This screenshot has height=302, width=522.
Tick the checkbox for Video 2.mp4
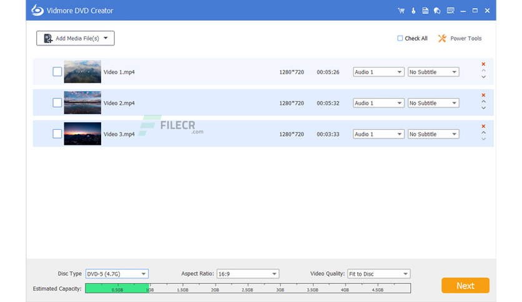(x=57, y=103)
